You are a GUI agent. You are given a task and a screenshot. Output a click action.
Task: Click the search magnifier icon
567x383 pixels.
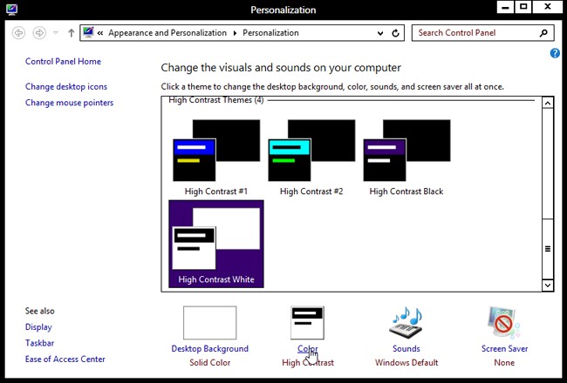pyautogui.click(x=543, y=33)
